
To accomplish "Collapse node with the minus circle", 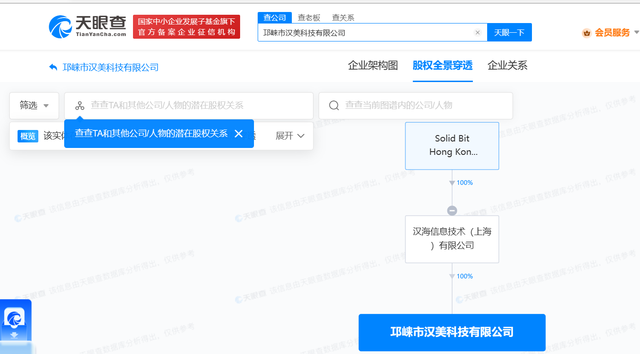I will [452, 211].
